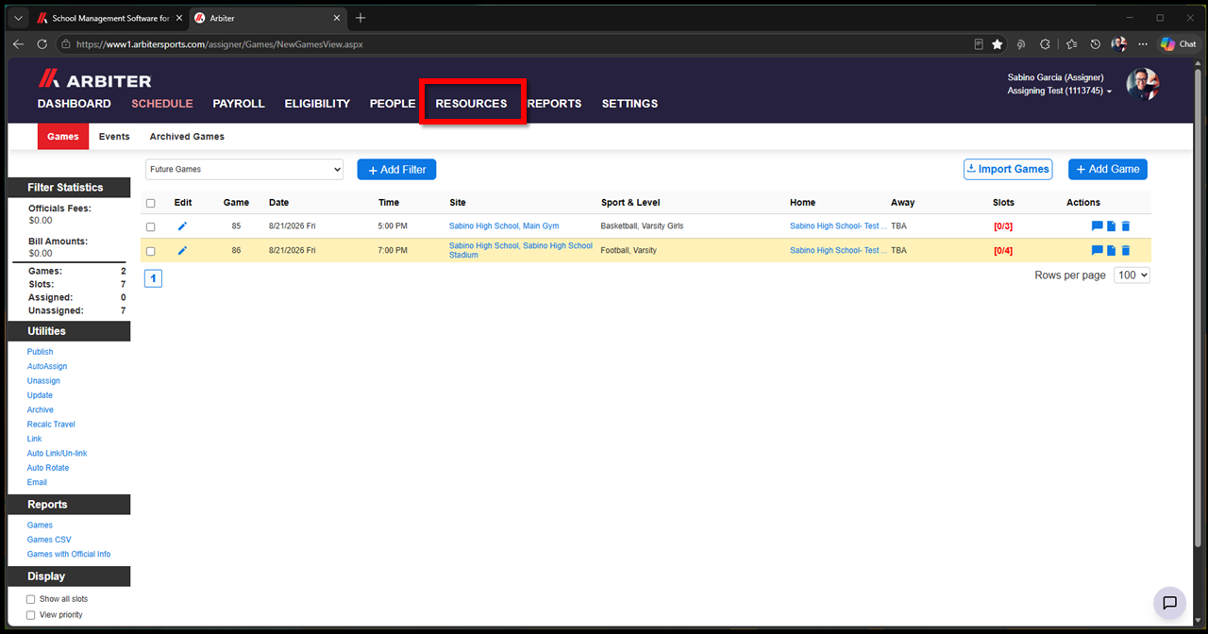This screenshot has height=634, width=1208.
Task: Open browser profile avatar
Action: [x=1119, y=44]
